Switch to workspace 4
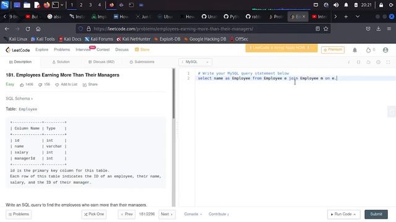Screen dimensions: 396x222 coord(100,5)
